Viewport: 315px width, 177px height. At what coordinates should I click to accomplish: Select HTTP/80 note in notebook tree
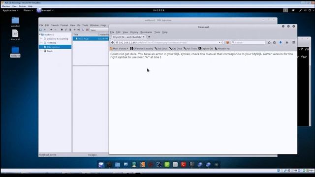coord(50,43)
